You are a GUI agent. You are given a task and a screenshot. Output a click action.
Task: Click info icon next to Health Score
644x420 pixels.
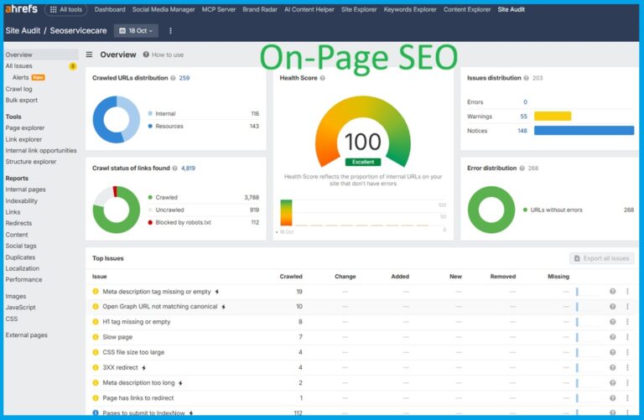point(322,78)
